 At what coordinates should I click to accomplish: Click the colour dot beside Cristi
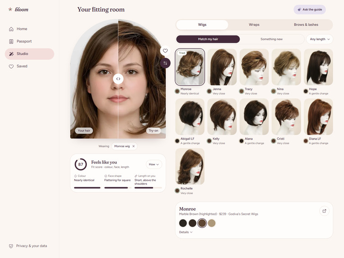click(273, 141)
